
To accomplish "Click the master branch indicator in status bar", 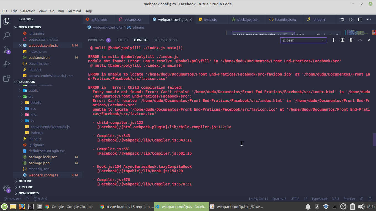I will click(12, 199).
